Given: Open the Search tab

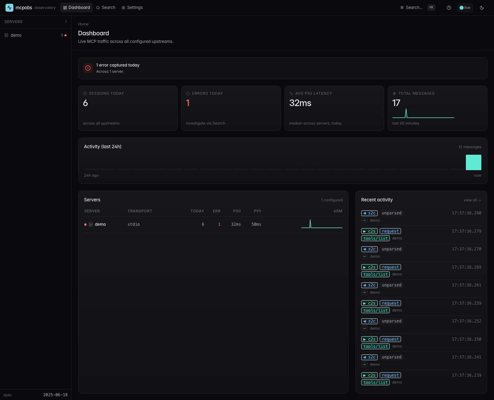Looking at the screenshot, I should [106, 8].
